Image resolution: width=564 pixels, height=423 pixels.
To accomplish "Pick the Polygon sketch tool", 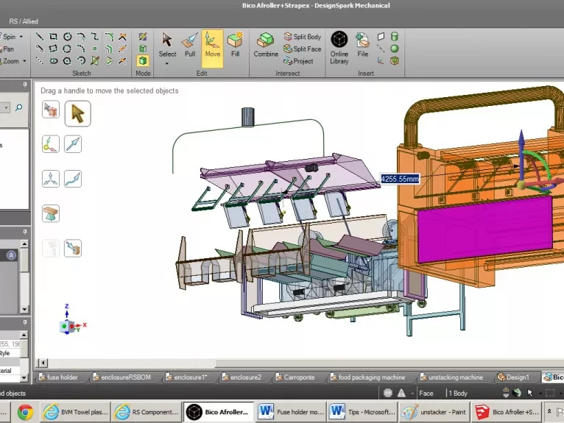I will tap(67, 61).
